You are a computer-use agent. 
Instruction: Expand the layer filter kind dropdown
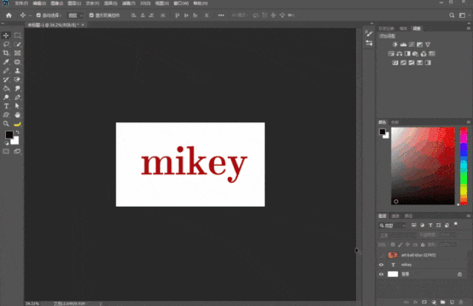tap(392, 225)
